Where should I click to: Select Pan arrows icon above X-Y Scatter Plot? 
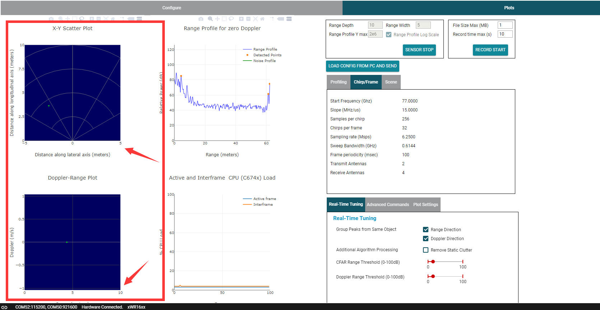point(68,19)
